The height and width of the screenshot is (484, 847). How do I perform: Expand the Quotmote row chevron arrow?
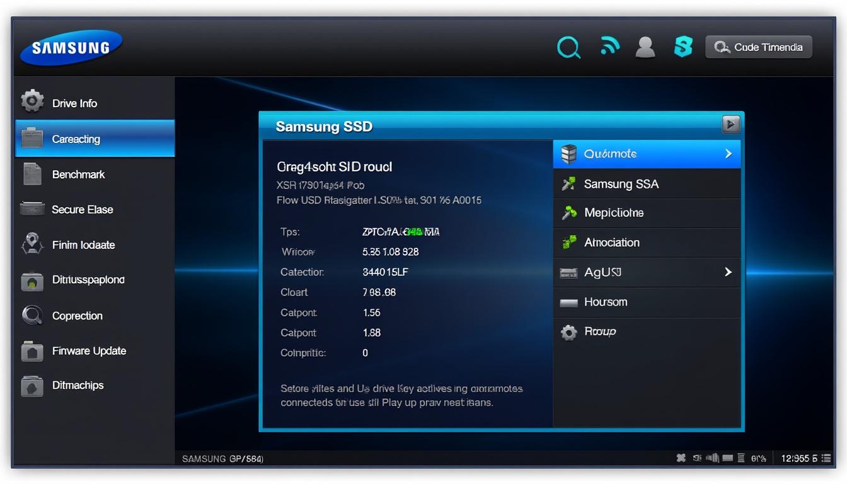[x=729, y=154]
